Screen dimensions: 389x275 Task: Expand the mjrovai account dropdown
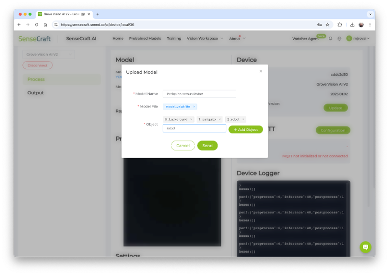click(x=358, y=38)
